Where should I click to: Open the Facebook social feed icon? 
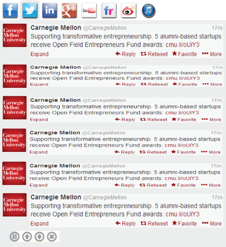(10, 10)
